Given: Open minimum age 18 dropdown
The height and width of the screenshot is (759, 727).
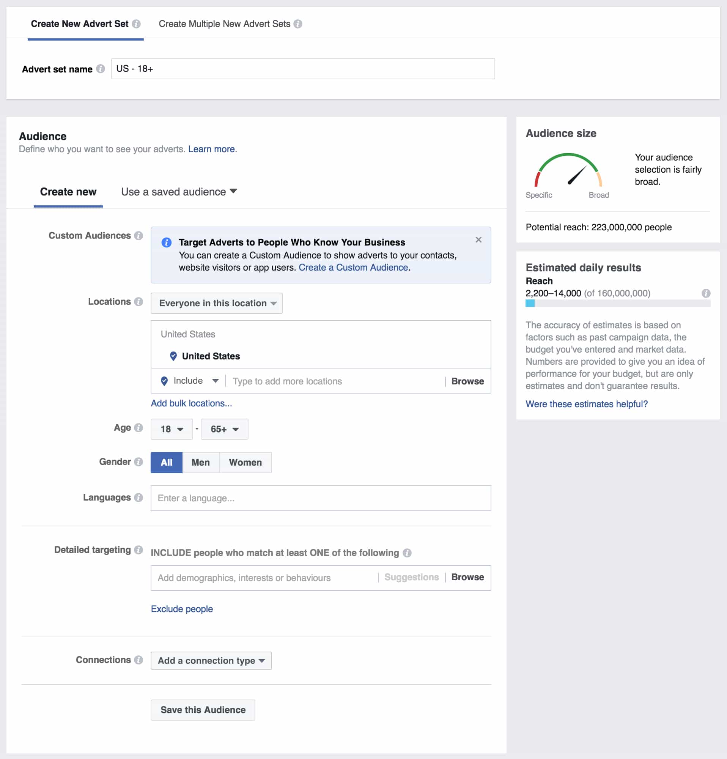Looking at the screenshot, I should (x=172, y=429).
